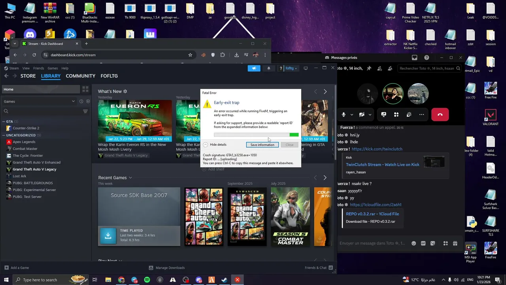The image size is (506, 285).
Task: Open activities in Discord call controls
Action: (x=396, y=114)
